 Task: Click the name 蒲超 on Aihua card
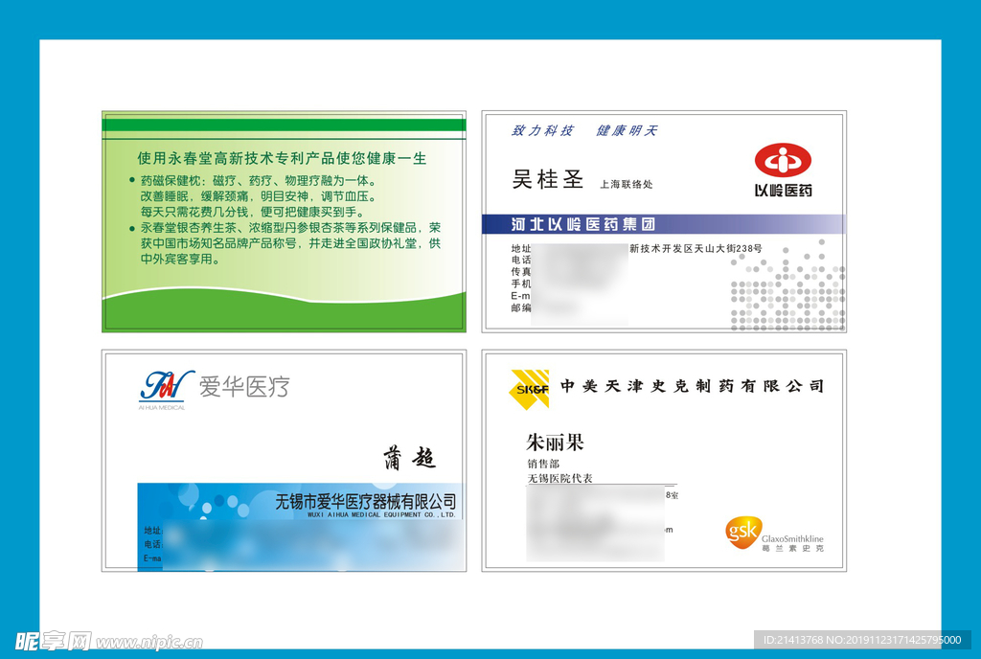[x=410, y=459]
